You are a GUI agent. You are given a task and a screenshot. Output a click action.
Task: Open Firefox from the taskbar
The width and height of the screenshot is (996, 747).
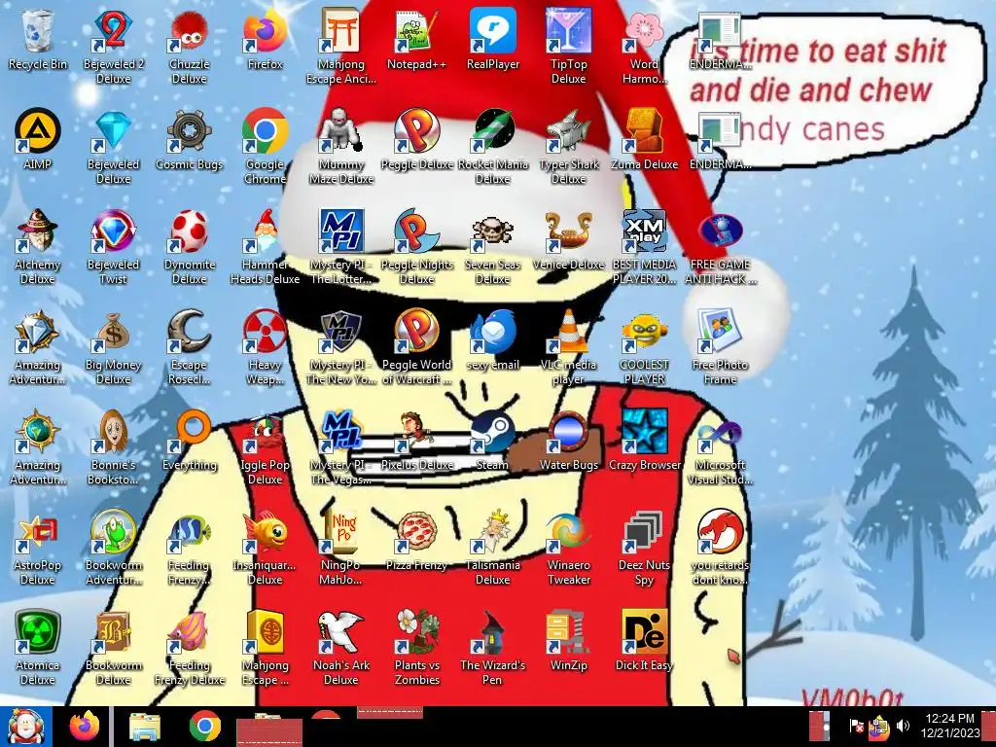[x=85, y=726]
